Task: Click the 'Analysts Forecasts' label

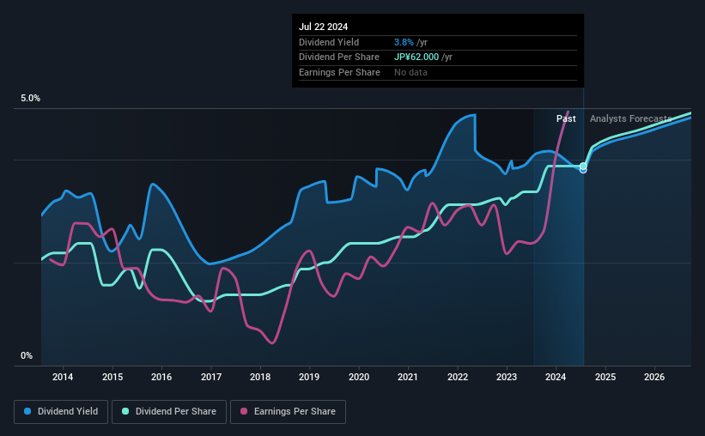Action: coord(630,118)
